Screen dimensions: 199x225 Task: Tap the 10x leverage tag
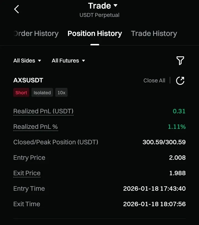point(61,93)
